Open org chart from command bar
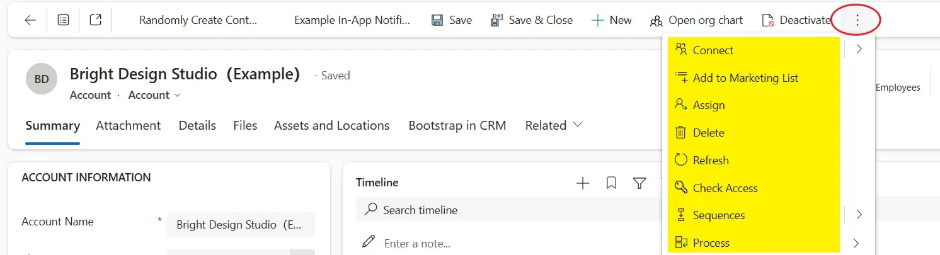 pos(696,20)
